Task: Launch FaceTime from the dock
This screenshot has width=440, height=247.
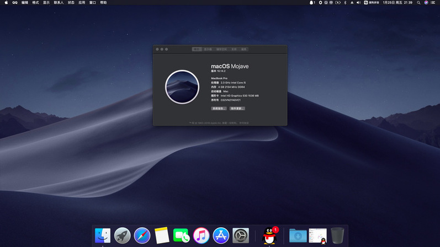Action: click(181, 235)
